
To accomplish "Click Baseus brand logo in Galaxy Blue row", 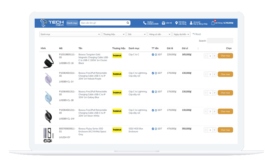I will pos(117,93).
